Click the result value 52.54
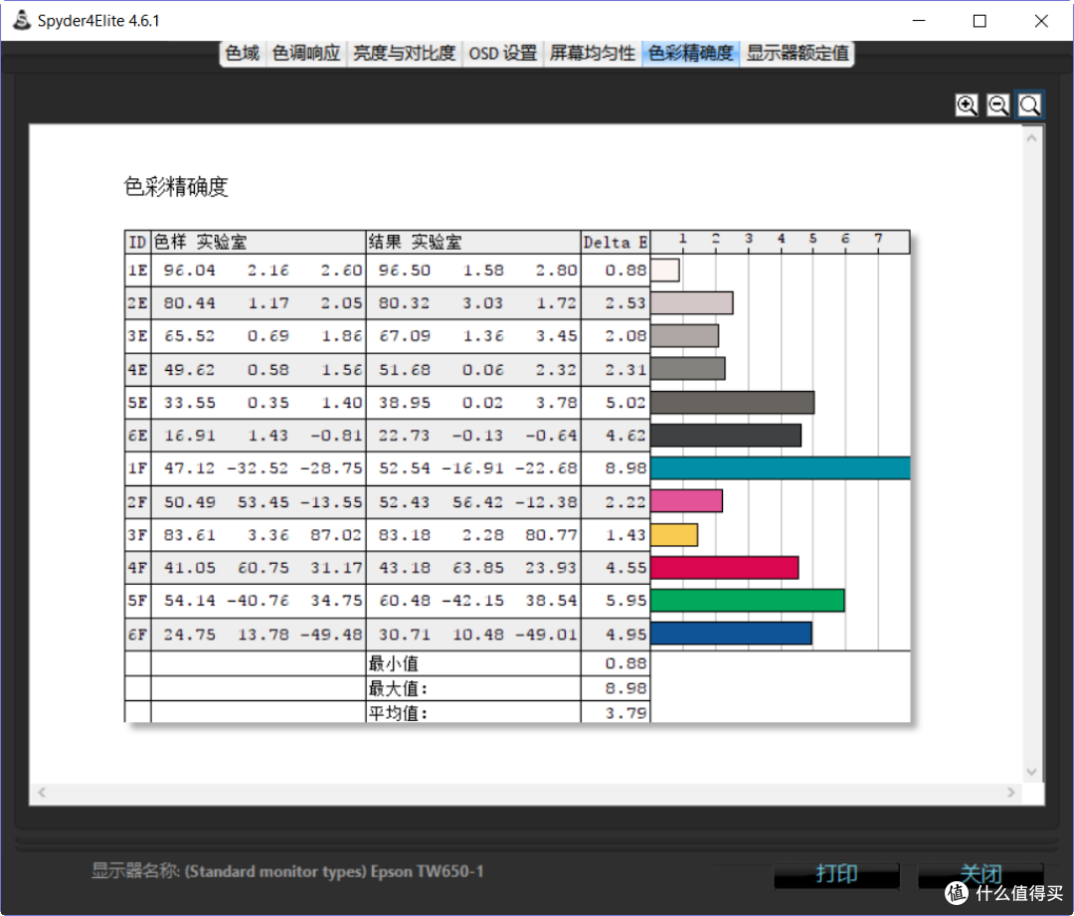 click(x=404, y=467)
